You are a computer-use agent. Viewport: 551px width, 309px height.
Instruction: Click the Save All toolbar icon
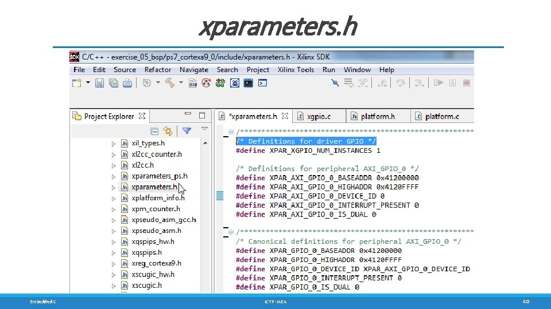[114, 83]
